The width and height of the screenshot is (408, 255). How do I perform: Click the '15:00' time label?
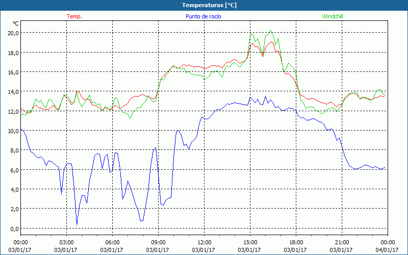tap(250, 243)
